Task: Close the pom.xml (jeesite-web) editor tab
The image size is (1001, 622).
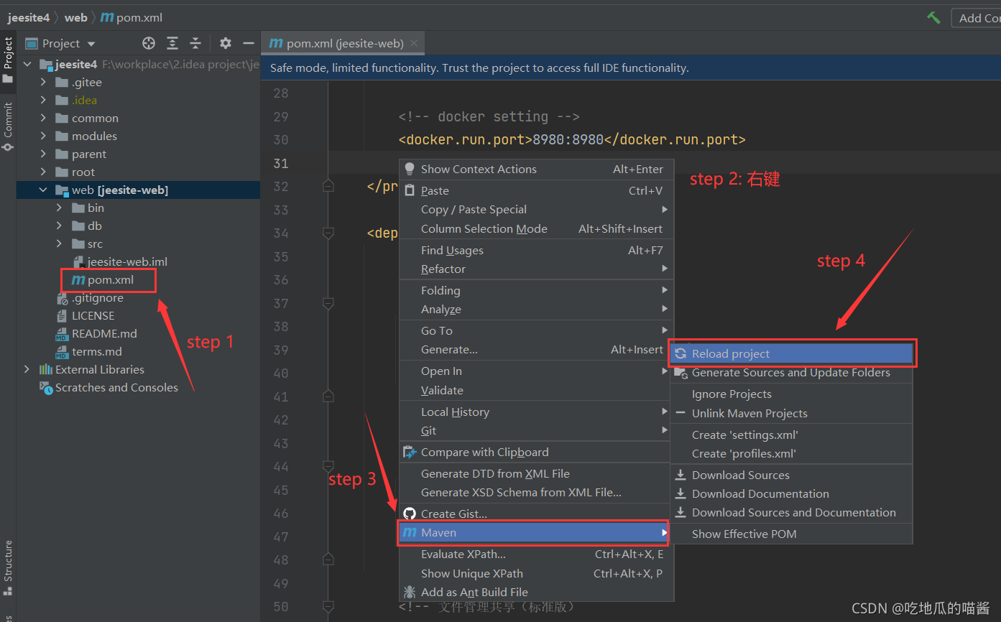Action: tap(414, 43)
